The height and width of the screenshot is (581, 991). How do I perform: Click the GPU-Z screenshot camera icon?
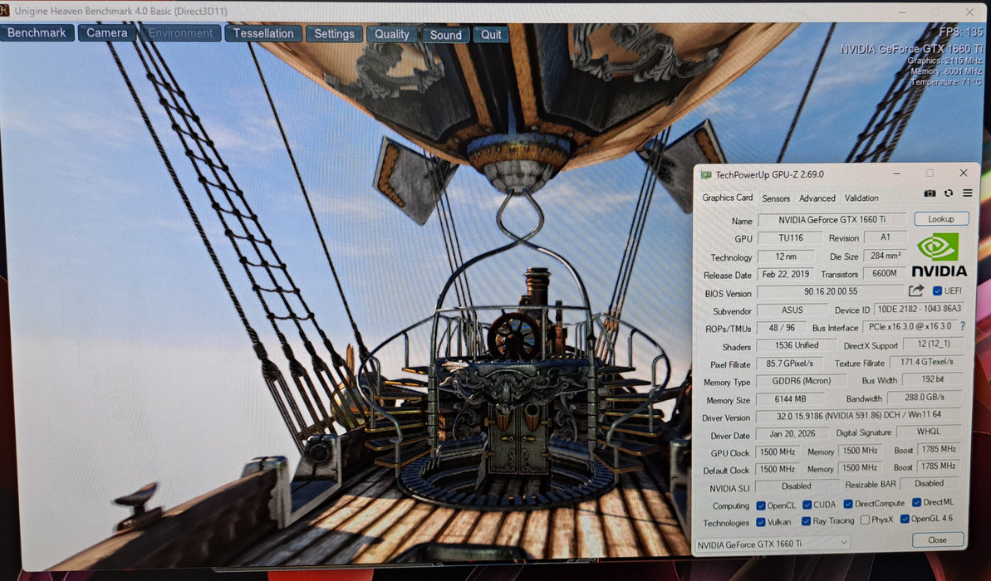(x=930, y=193)
